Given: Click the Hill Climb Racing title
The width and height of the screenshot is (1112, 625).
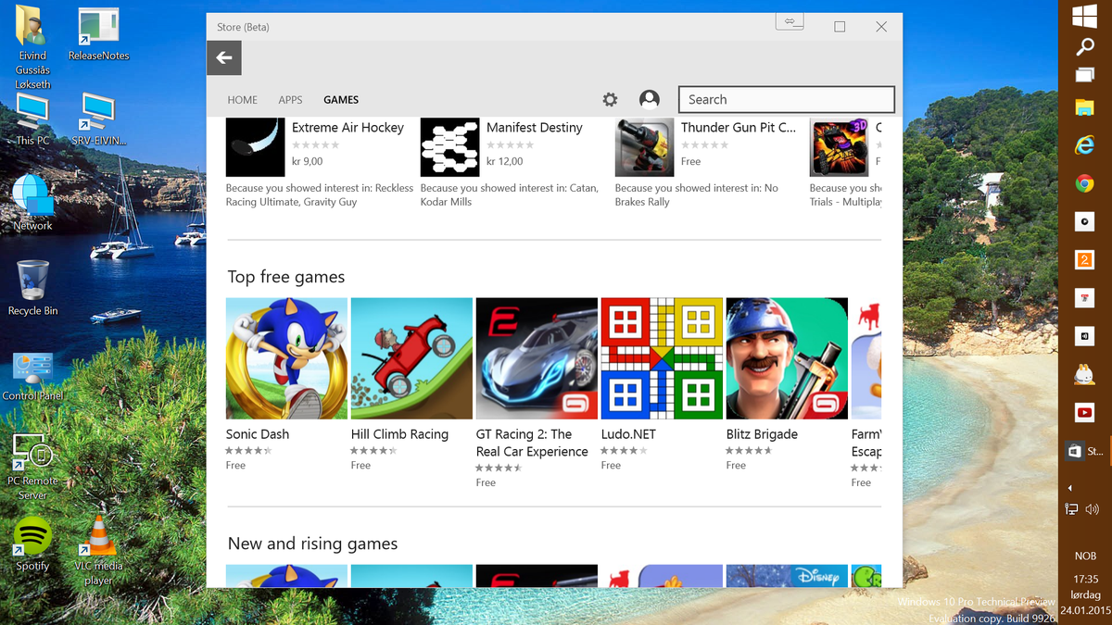Looking at the screenshot, I should [x=399, y=434].
